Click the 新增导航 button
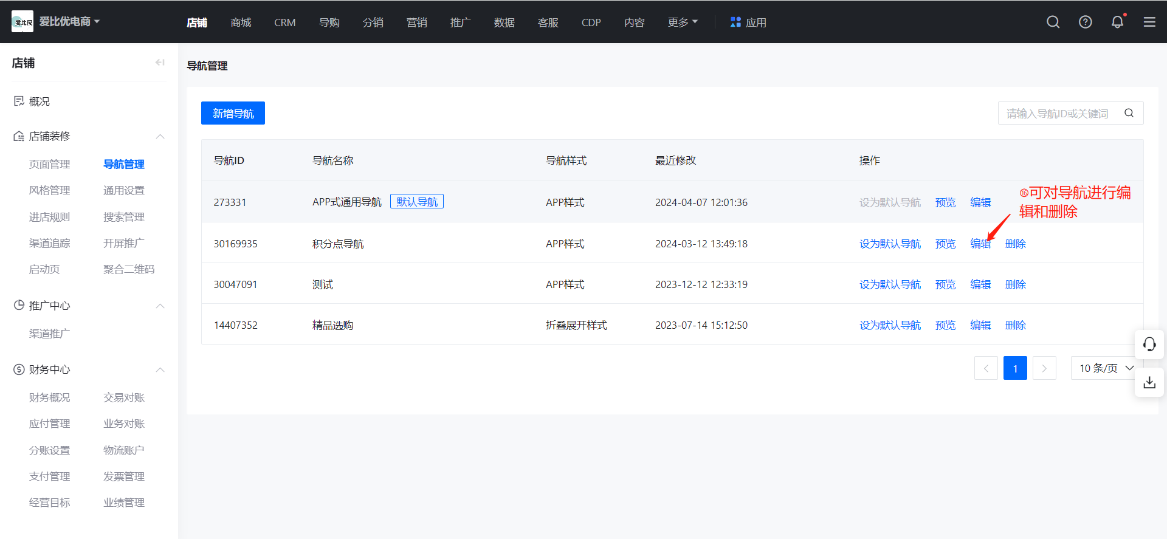 coord(233,113)
